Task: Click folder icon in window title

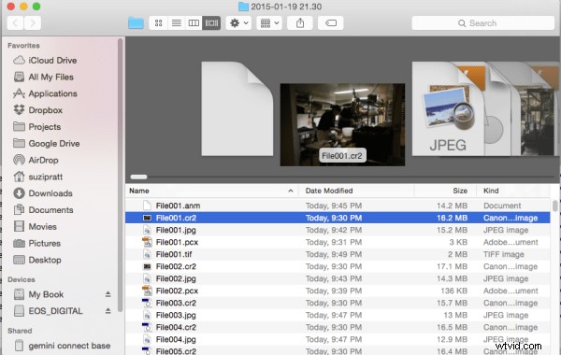Action: click(243, 7)
